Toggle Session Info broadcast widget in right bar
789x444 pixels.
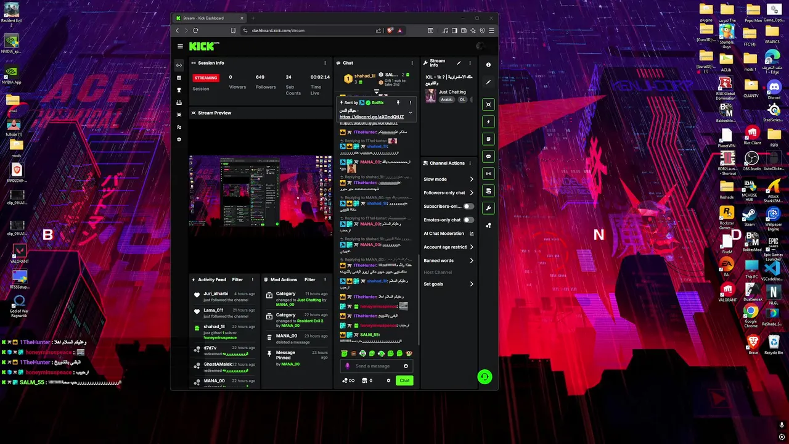(488, 174)
